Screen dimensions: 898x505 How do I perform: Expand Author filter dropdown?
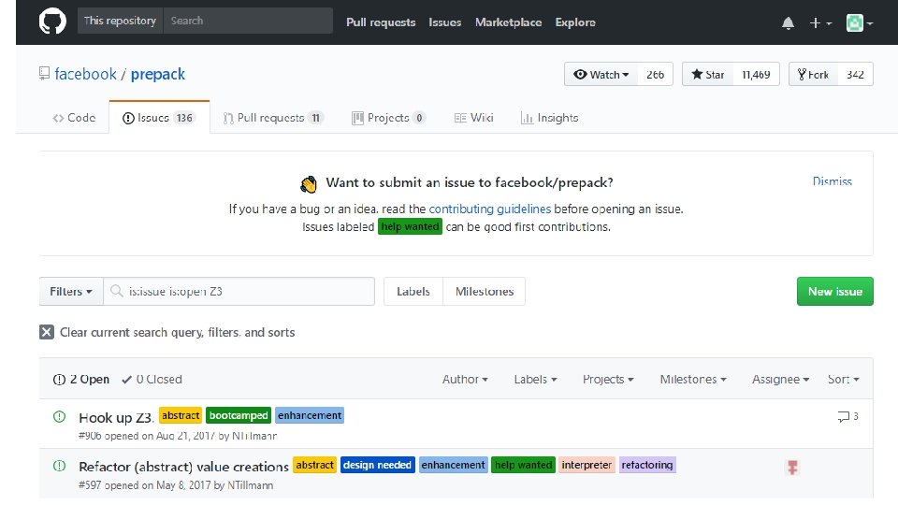pyautogui.click(x=465, y=379)
